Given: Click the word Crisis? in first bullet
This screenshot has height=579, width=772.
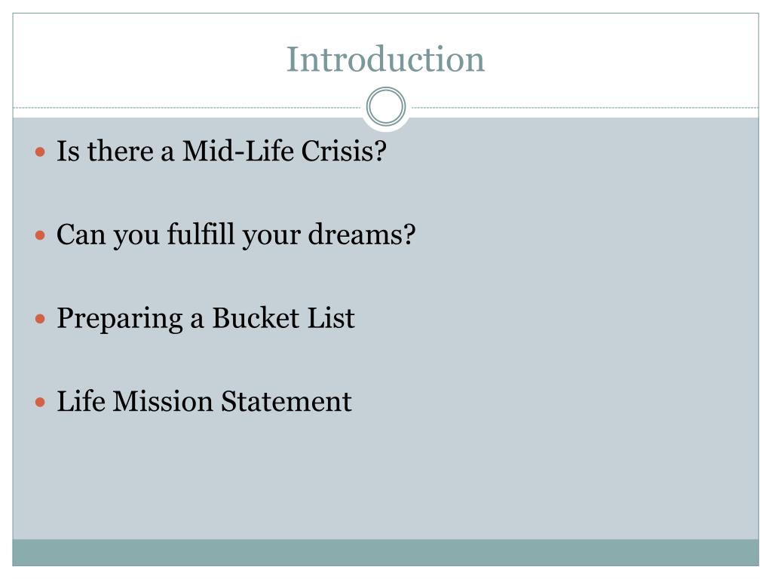Looking at the screenshot, I should click(344, 151).
